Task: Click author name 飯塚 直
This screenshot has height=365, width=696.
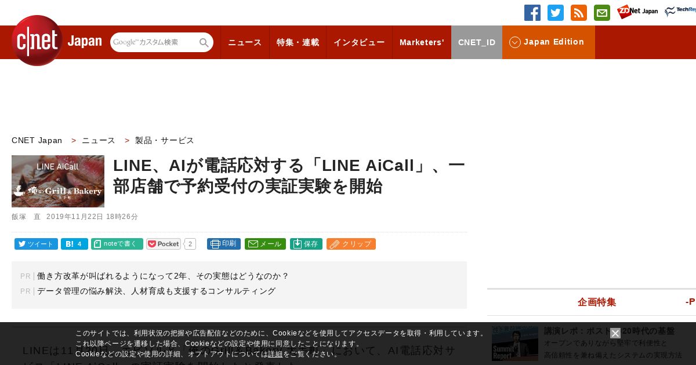Action: point(26,217)
